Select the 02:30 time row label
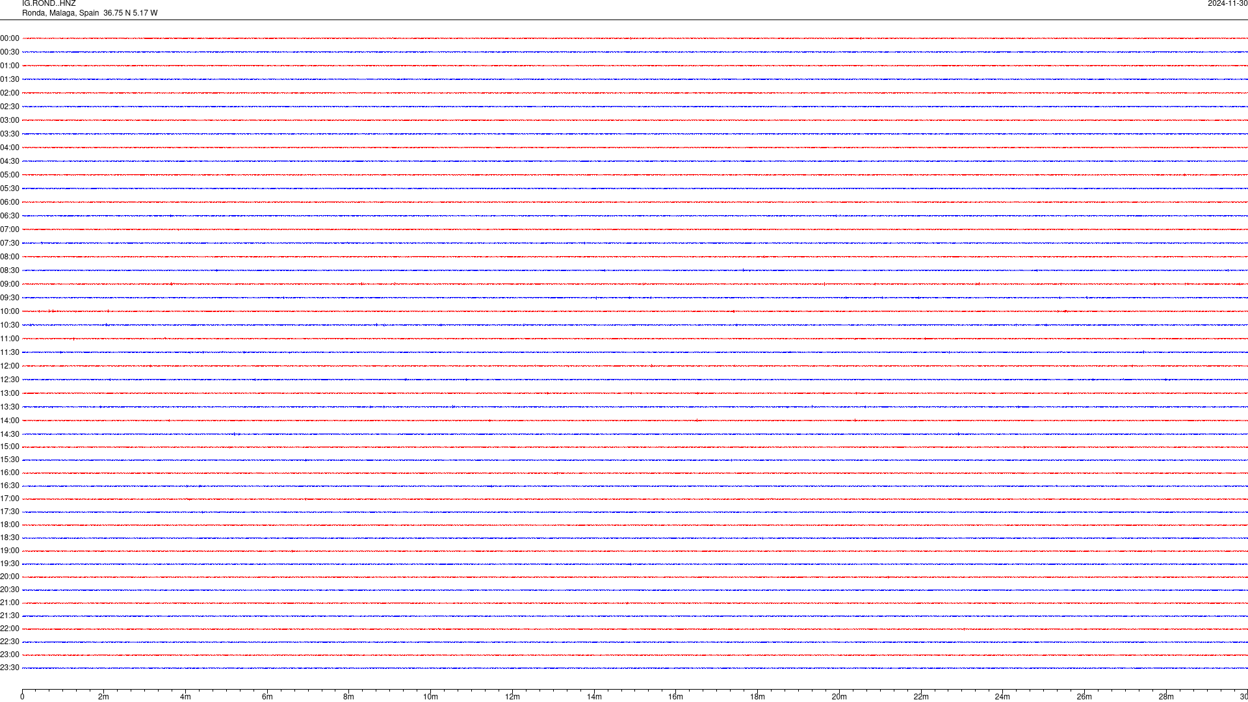This screenshot has height=702, width=1248. pyautogui.click(x=10, y=107)
